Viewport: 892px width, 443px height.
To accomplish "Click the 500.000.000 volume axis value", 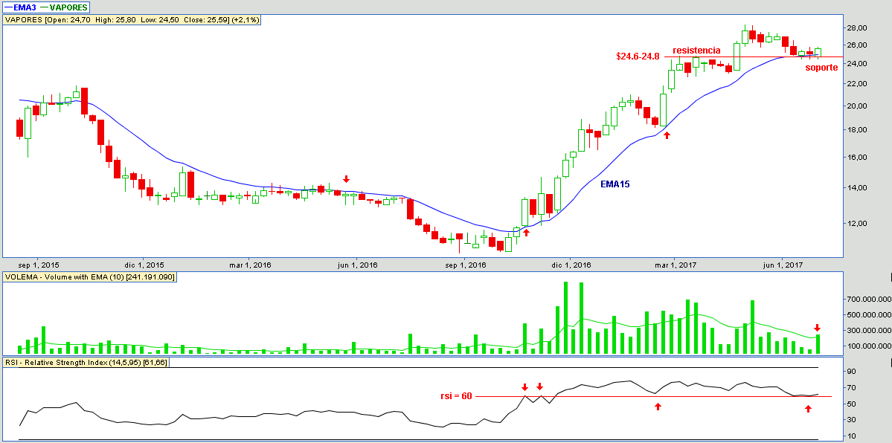I will [x=868, y=315].
